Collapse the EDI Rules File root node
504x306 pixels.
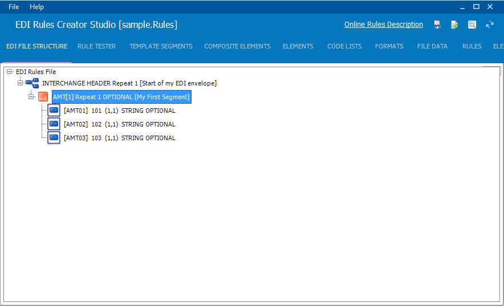[x=9, y=72]
